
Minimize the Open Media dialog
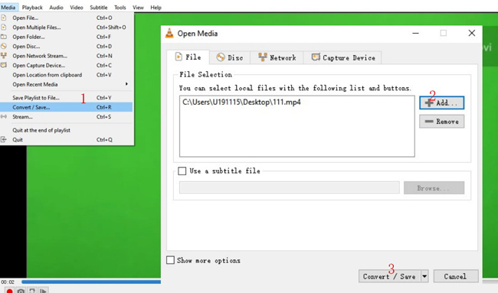click(415, 33)
